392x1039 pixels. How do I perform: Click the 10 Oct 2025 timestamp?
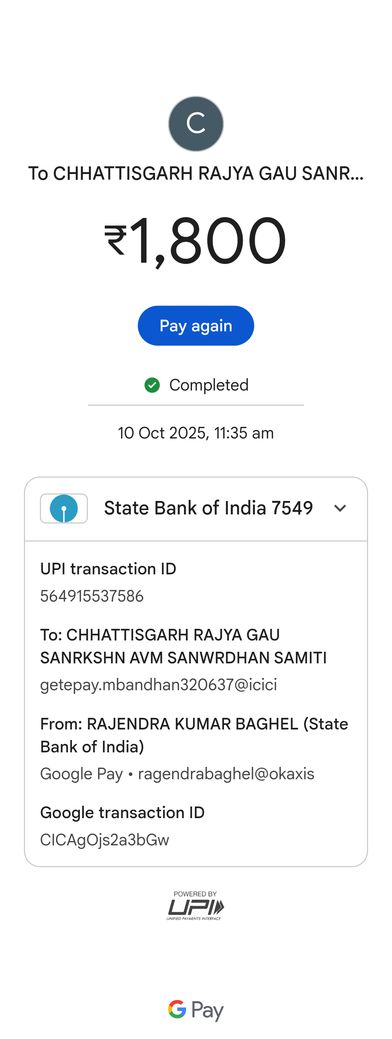[x=196, y=433]
